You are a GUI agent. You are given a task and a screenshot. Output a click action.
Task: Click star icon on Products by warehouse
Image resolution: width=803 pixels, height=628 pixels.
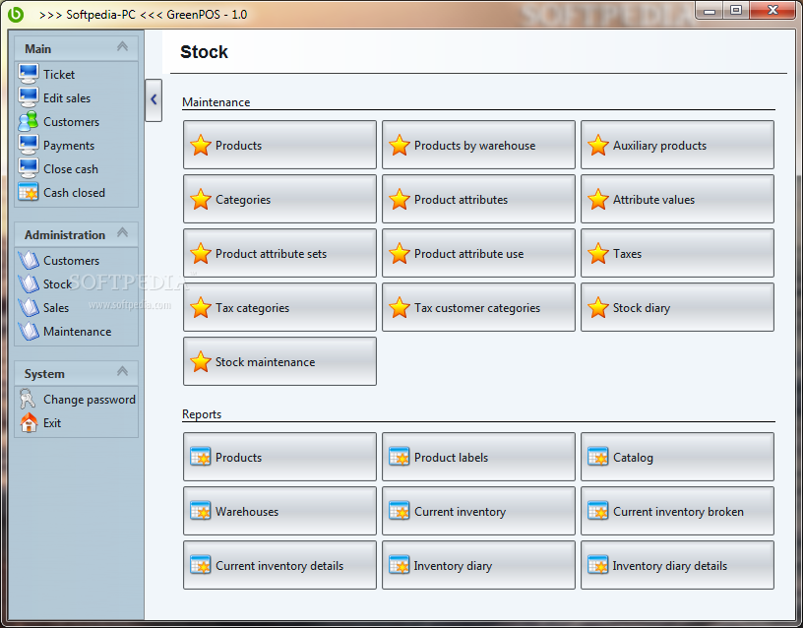tap(399, 146)
